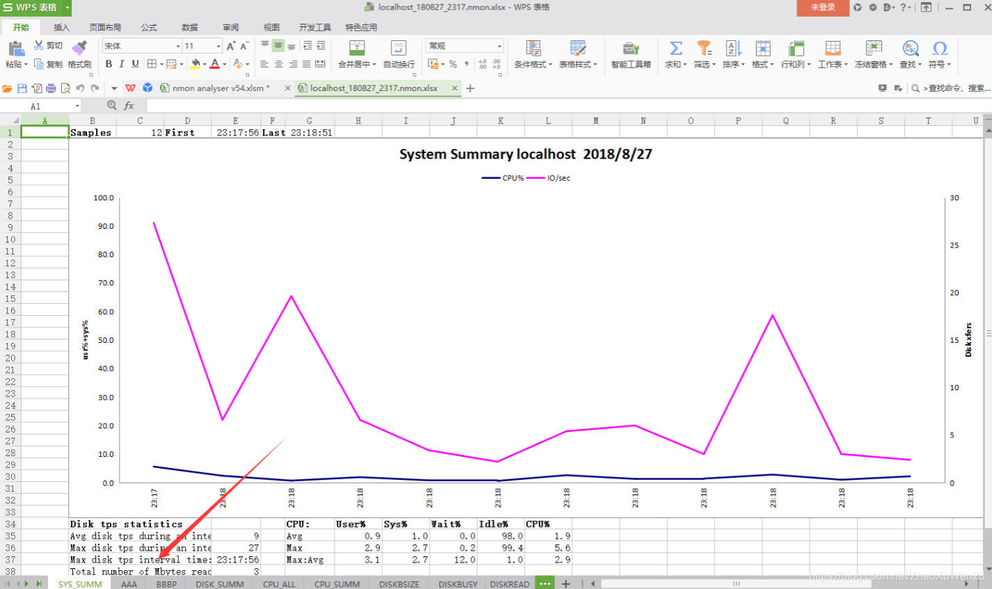Expand the borders dropdown arrow
Image resolution: width=992 pixels, height=589 pixels.
(161, 64)
